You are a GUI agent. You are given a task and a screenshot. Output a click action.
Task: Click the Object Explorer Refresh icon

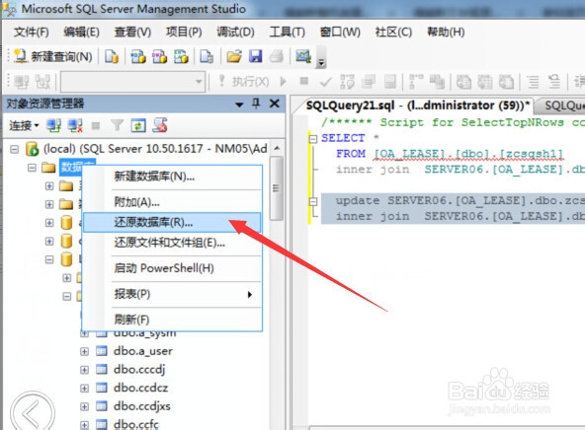click(138, 126)
